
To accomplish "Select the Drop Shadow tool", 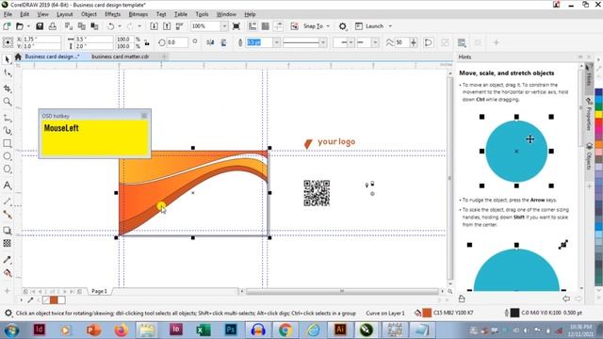I will click(7, 231).
